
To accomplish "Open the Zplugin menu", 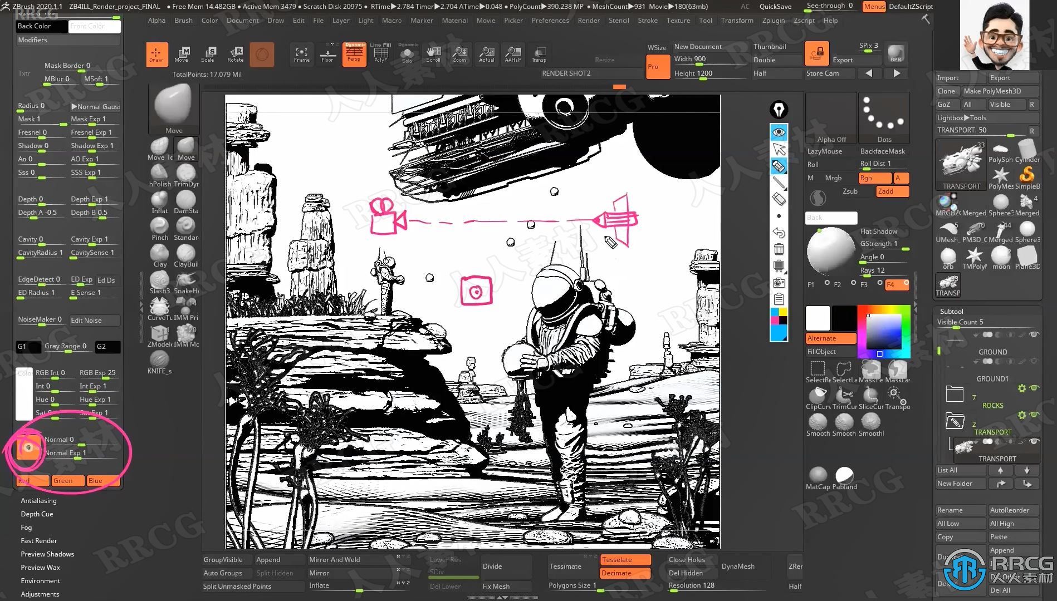I will (773, 21).
